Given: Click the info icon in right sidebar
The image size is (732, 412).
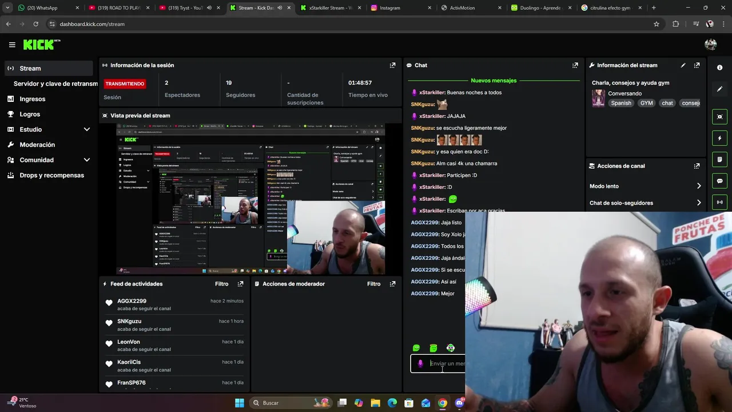Looking at the screenshot, I should 719,68.
